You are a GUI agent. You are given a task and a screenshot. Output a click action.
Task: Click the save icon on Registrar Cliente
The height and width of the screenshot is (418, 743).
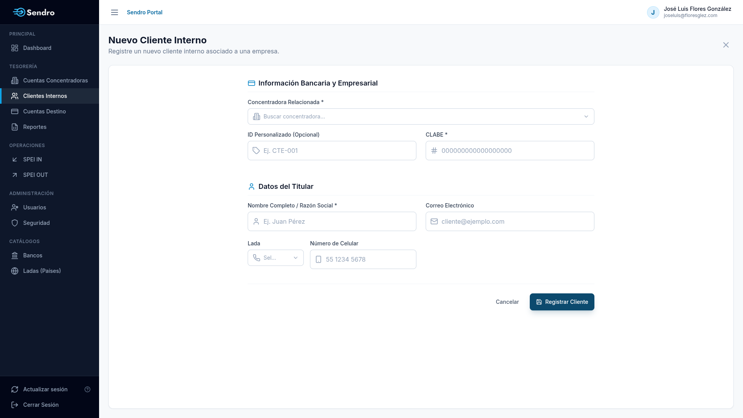[539, 302]
